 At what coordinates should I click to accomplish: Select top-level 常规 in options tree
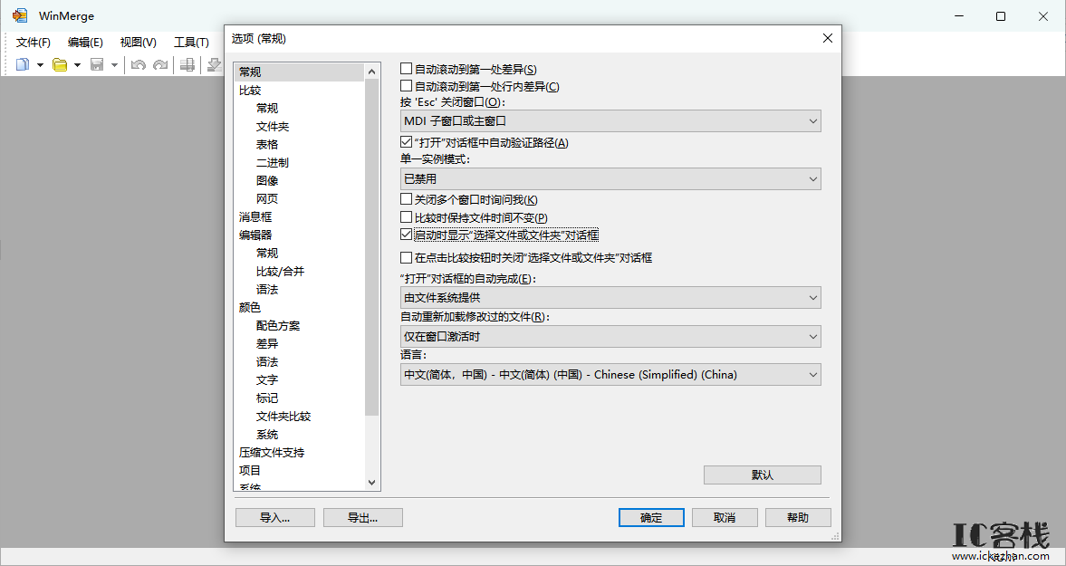[x=250, y=72]
